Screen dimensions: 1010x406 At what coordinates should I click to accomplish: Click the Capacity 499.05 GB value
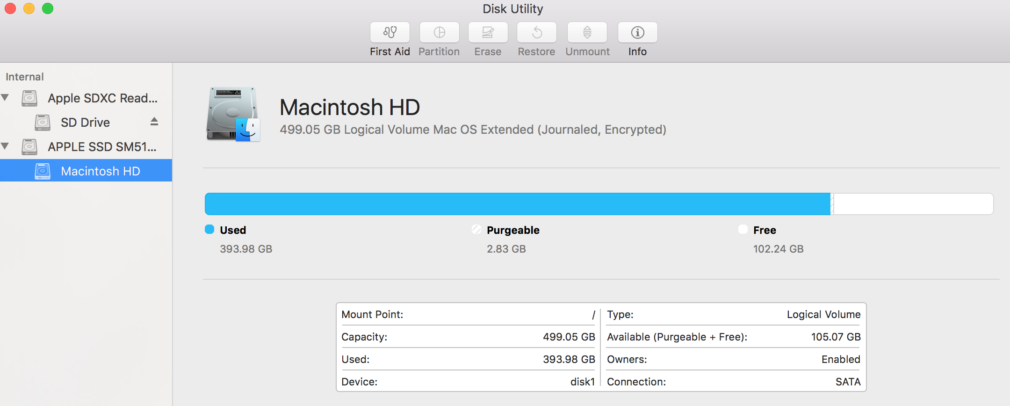[569, 337]
